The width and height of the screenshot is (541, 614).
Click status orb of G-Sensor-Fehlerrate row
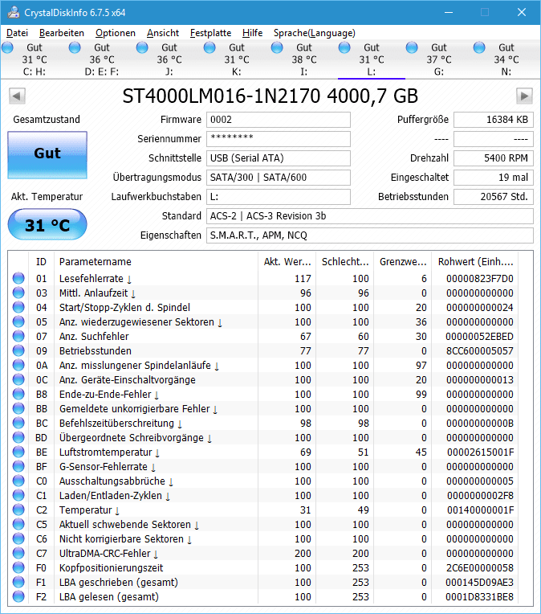point(18,466)
